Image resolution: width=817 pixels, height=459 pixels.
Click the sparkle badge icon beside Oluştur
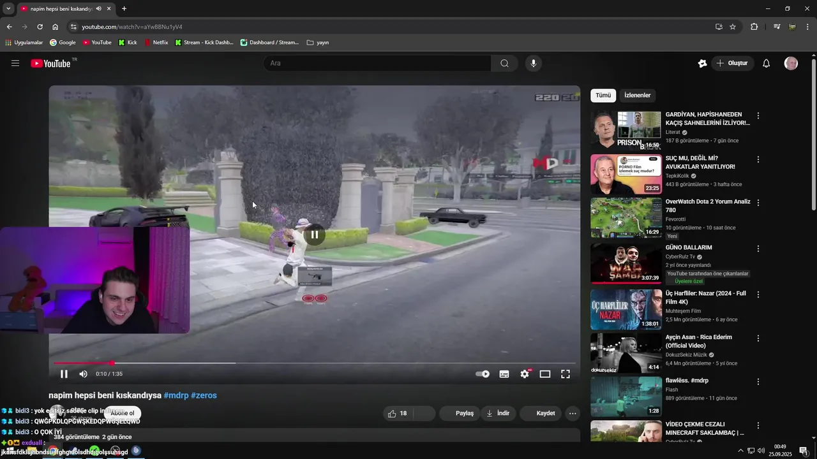[x=702, y=63]
